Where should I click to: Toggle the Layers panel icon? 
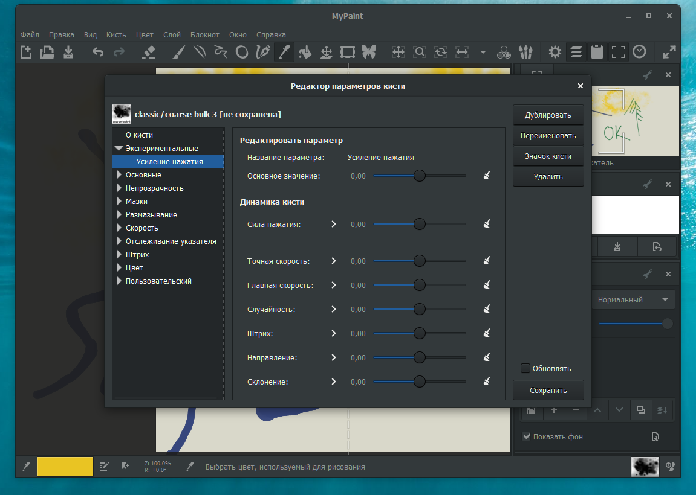[x=576, y=53]
